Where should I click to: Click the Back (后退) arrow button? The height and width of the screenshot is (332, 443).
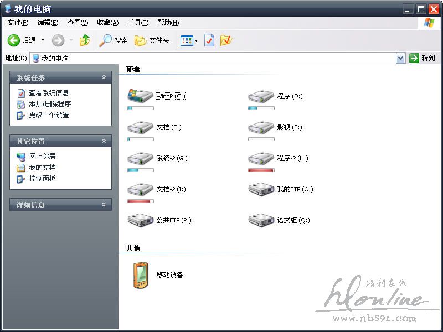point(14,40)
